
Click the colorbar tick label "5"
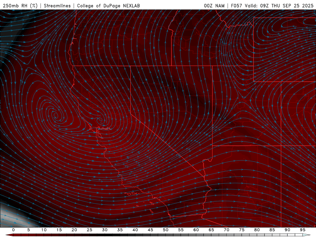[x=28, y=230]
